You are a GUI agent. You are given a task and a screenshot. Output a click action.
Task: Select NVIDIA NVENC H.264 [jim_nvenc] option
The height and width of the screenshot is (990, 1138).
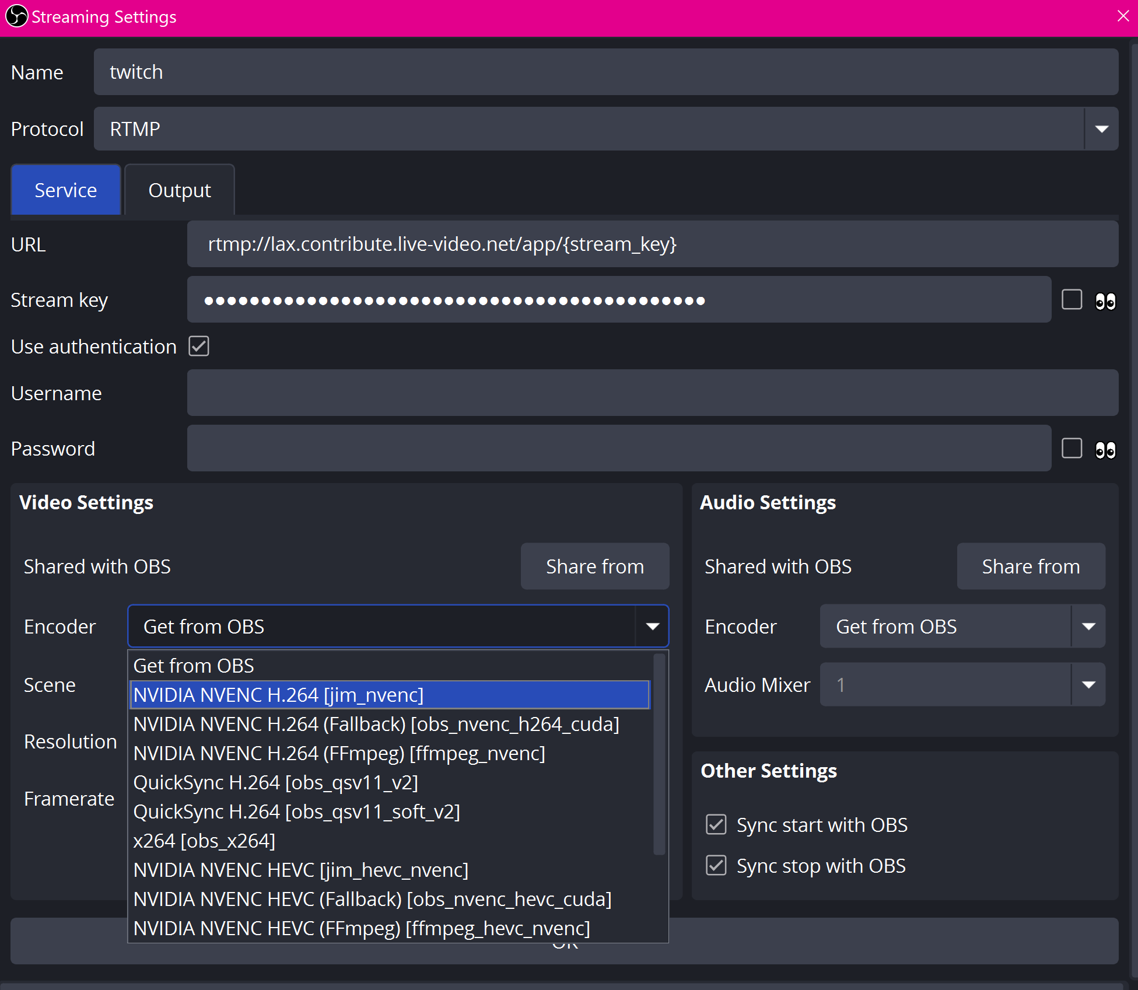tap(390, 695)
